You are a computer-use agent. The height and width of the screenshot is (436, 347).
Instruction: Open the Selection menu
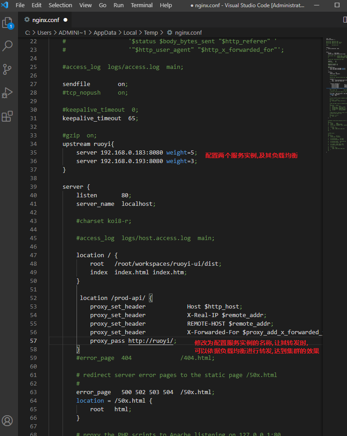click(60, 5)
